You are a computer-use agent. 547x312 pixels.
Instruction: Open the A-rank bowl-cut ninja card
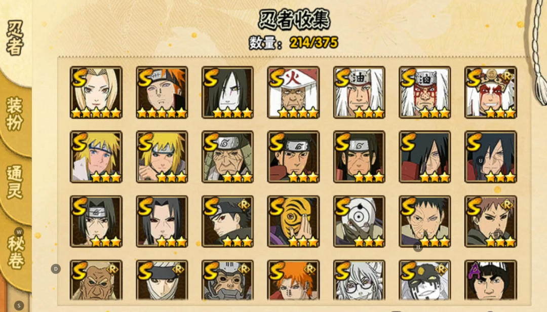490,280
